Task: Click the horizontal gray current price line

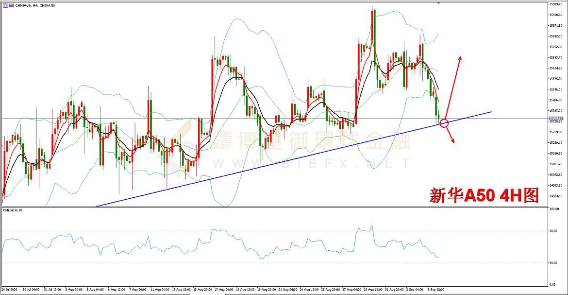Action: click(x=243, y=118)
